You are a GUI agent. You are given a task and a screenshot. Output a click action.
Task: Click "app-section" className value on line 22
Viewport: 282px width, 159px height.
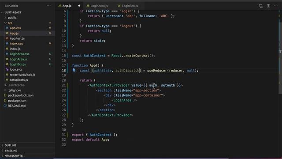pyautogui.click(x=147, y=90)
